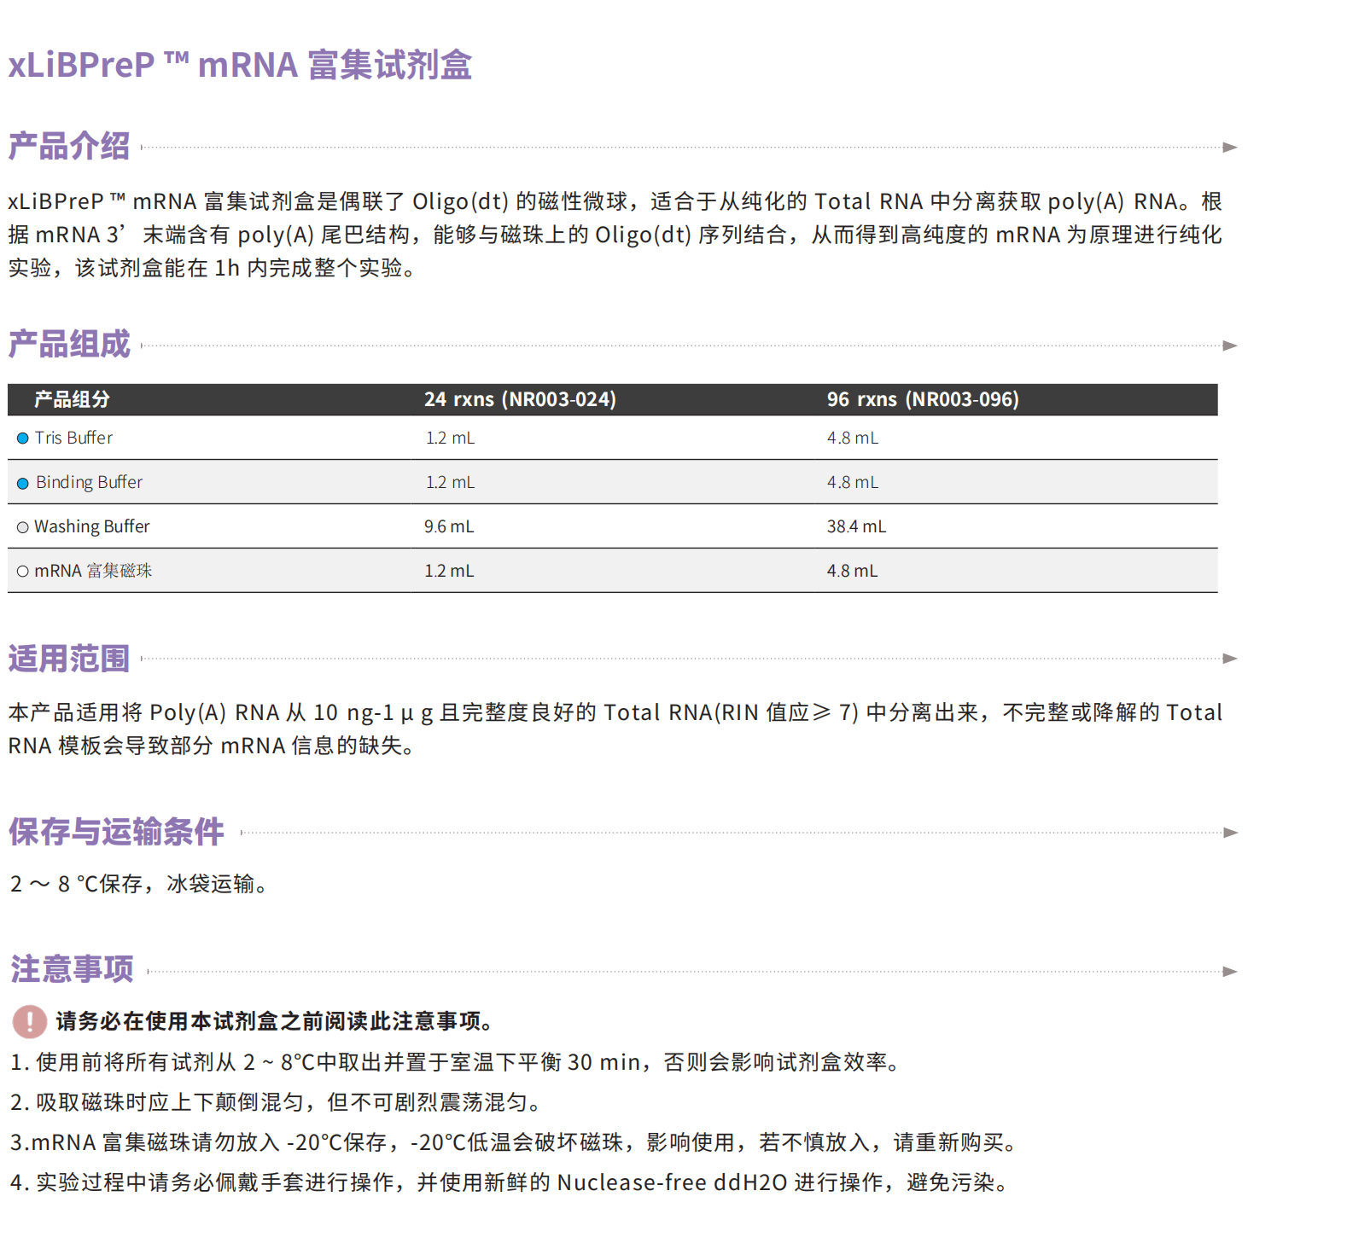Viewport: 1347px width, 1243px height.
Task: Click the arrow ending the 注意事项 line
Action: coord(1230,972)
